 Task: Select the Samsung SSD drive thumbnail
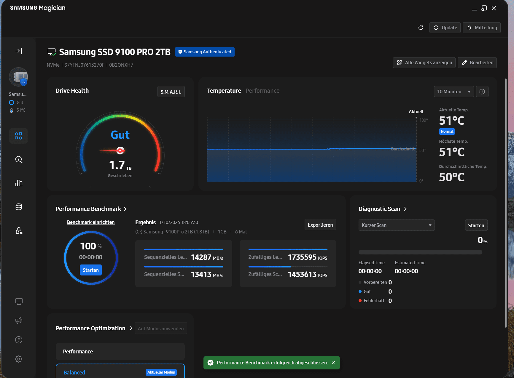click(18, 77)
